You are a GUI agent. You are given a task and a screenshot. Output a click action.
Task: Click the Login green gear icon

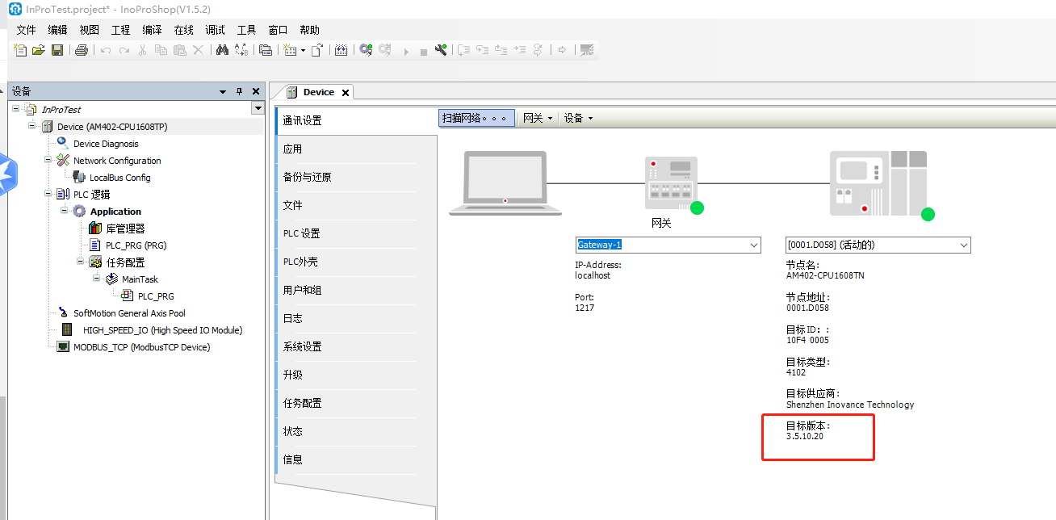pyautogui.click(x=365, y=49)
